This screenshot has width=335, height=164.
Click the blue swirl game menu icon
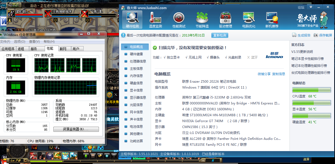107,155
